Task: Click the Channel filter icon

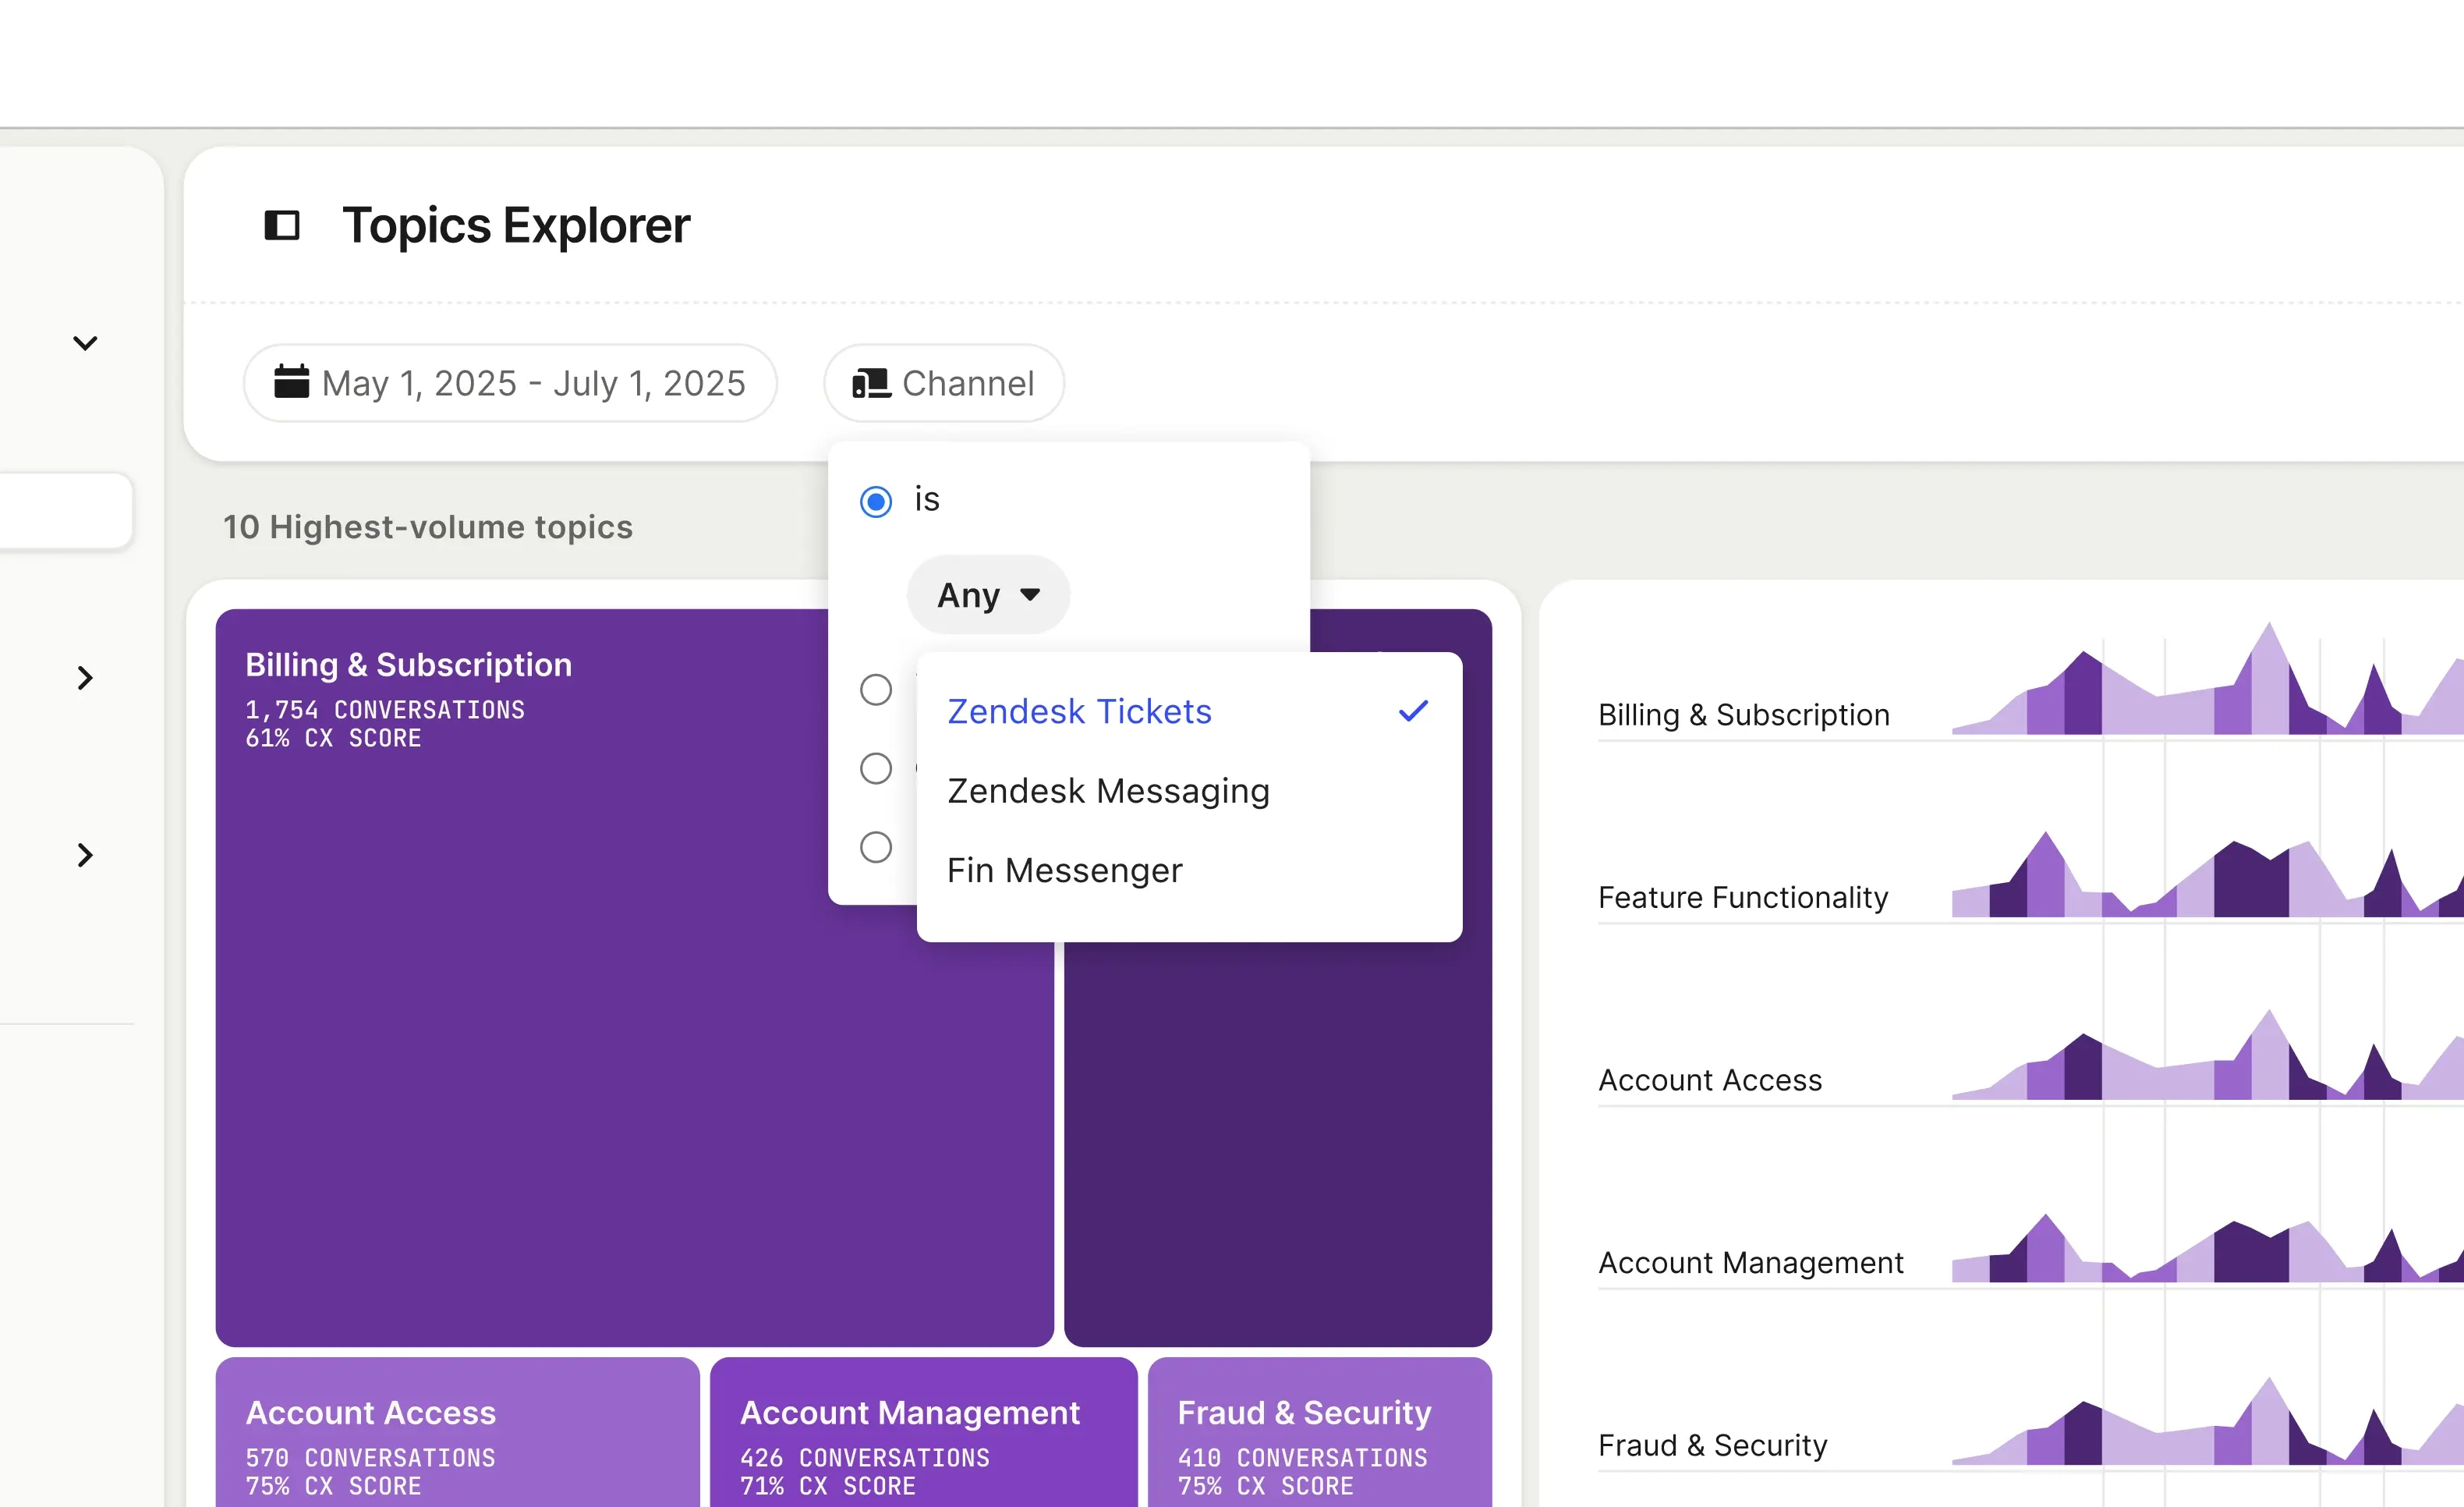Action: click(x=871, y=383)
